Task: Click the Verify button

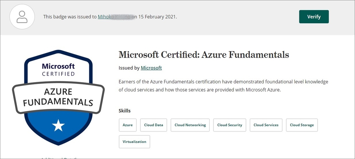Action: 314,17
